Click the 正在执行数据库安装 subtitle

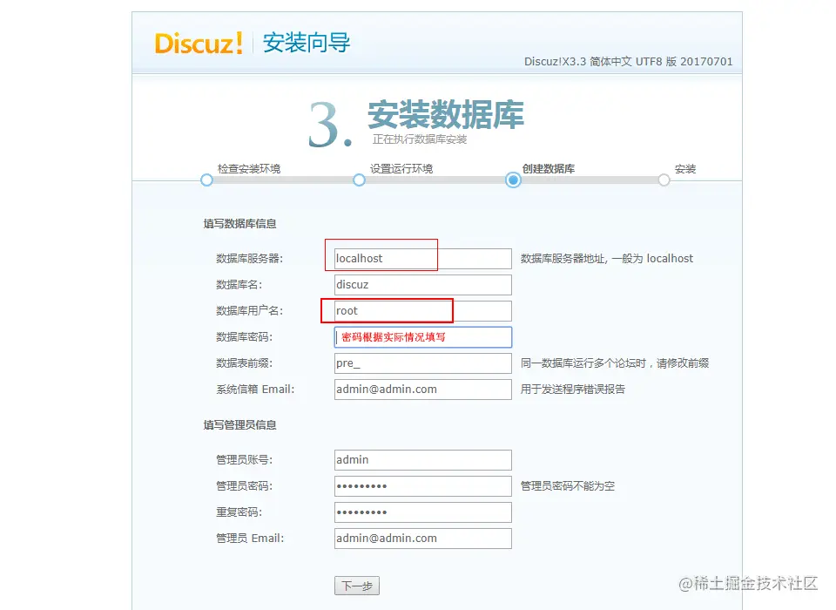[420, 139]
